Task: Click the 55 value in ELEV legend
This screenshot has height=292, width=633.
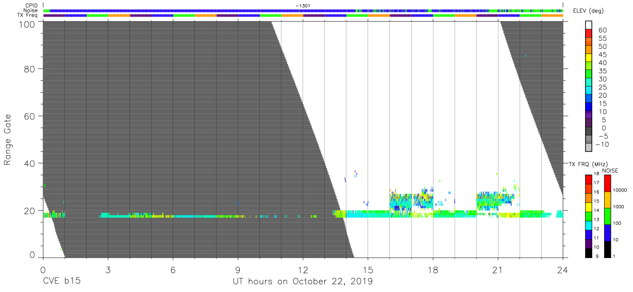Action: click(602, 39)
